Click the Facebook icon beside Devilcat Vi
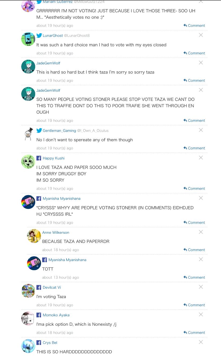 click(39, 287)
